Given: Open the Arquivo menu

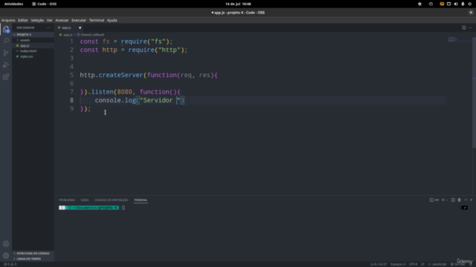Looking at the screenshot, I should tap(8, 20).
